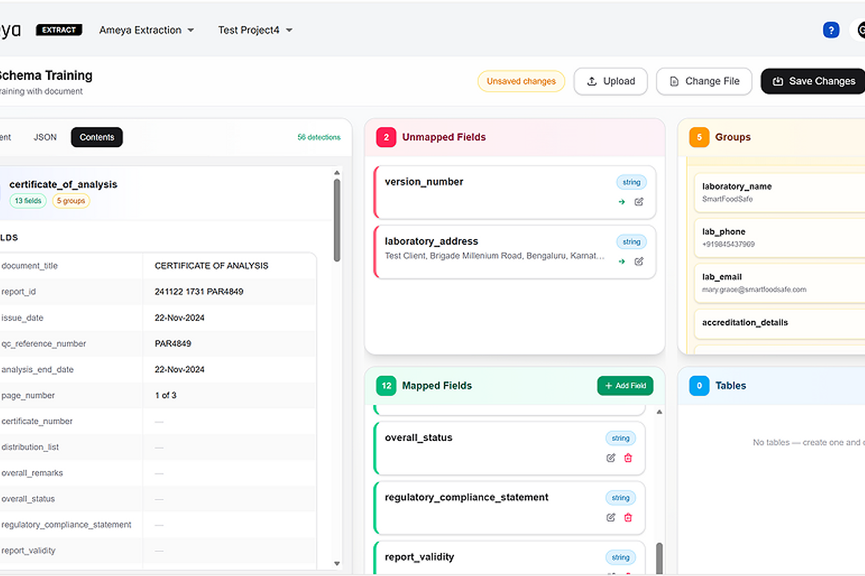Viewport: 865px width, 576px height.
Task: Add a new field to Mapped Fields
Action: coord(625,386)
